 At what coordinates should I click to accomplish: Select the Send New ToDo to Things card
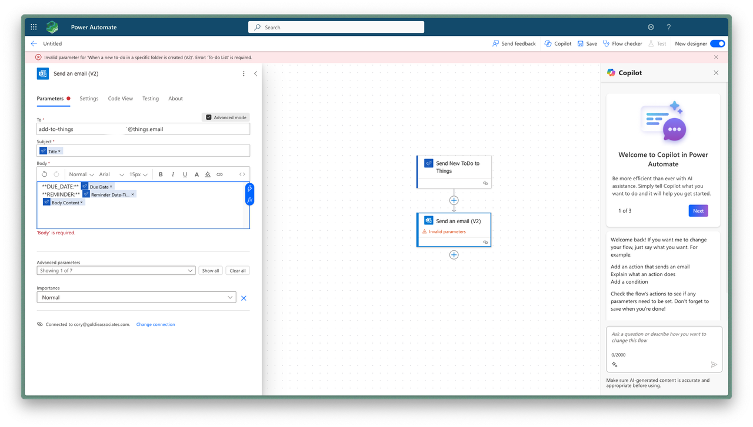(454, 172)
